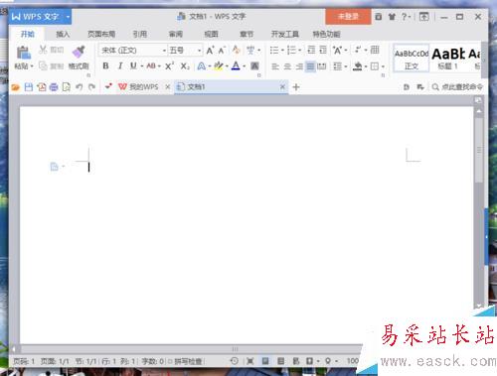Viewport: 497px width, 376px height.
Task: Open the 审阅 ribbon tab
Action: [x=176, y=34]
